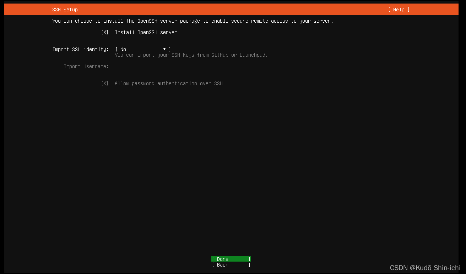
Task: Click the GitHub or Launchpad hint text
Action: pyautogui.click(x=191, y=55)
